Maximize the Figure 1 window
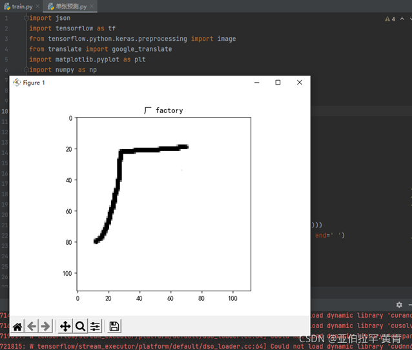The width and height of the screenshot is (412, 350). pos(278,83)
